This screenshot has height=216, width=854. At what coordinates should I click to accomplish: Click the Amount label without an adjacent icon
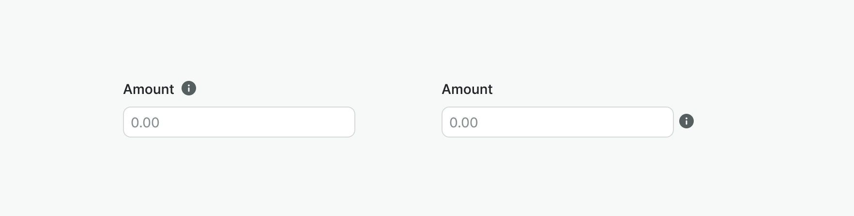click(467, 89)
